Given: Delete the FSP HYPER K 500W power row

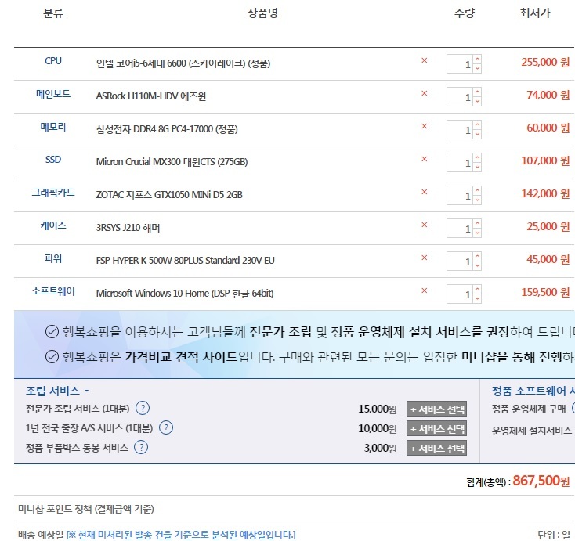Looking at the screenshot, I should point(425,258).
